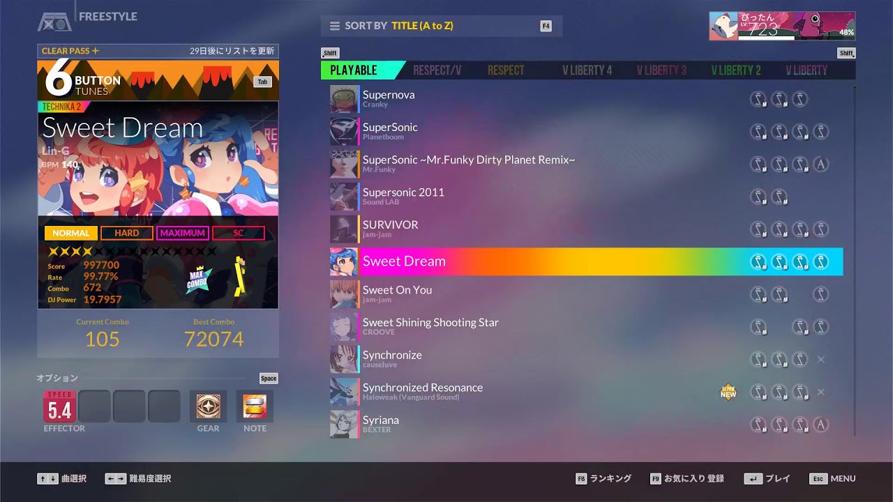
Task: Switch to the V LIBERTY 2 tab
Action: coord(736,70)
